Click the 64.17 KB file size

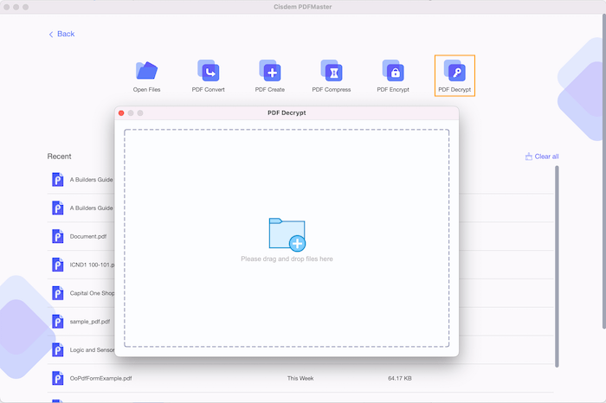pos(400,378)
